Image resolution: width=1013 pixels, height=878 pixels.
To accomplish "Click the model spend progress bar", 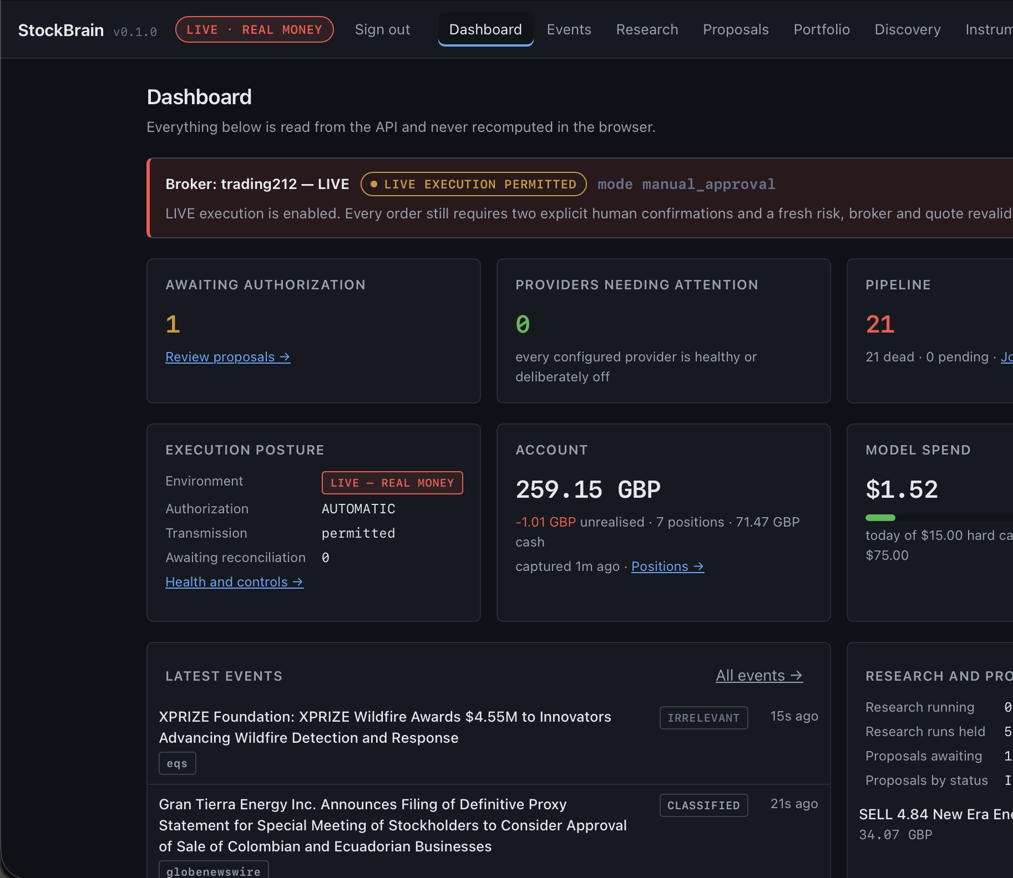I will 939,518.
